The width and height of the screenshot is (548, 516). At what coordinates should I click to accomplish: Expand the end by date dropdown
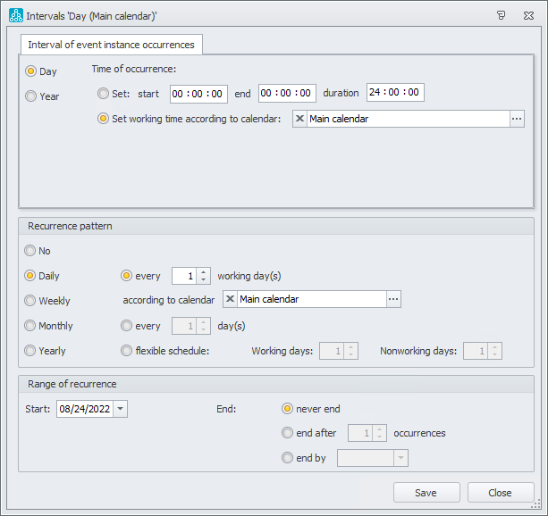(400, 458)
